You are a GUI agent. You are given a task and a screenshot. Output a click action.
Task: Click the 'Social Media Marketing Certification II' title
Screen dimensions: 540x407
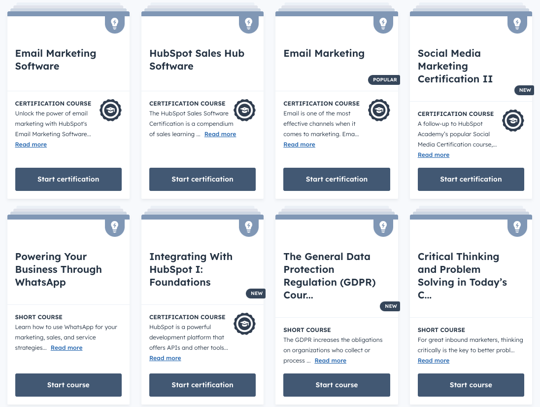pos(455,66)
